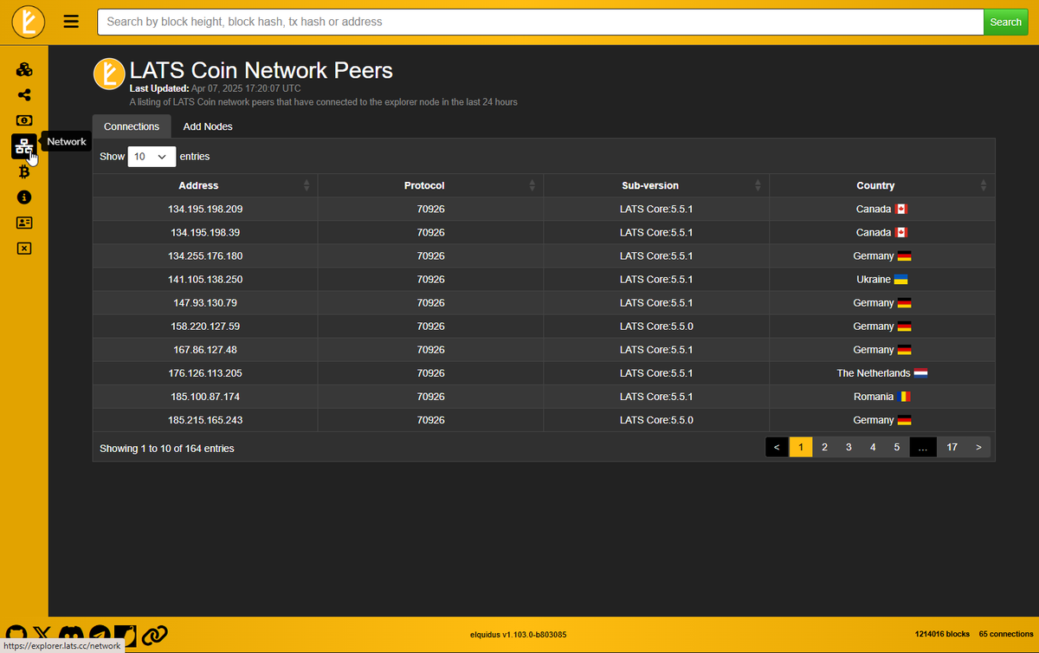Screen dimensions: 1039x653
Task: Click address 134.195.198.209
Action: (x=205, y=209)
